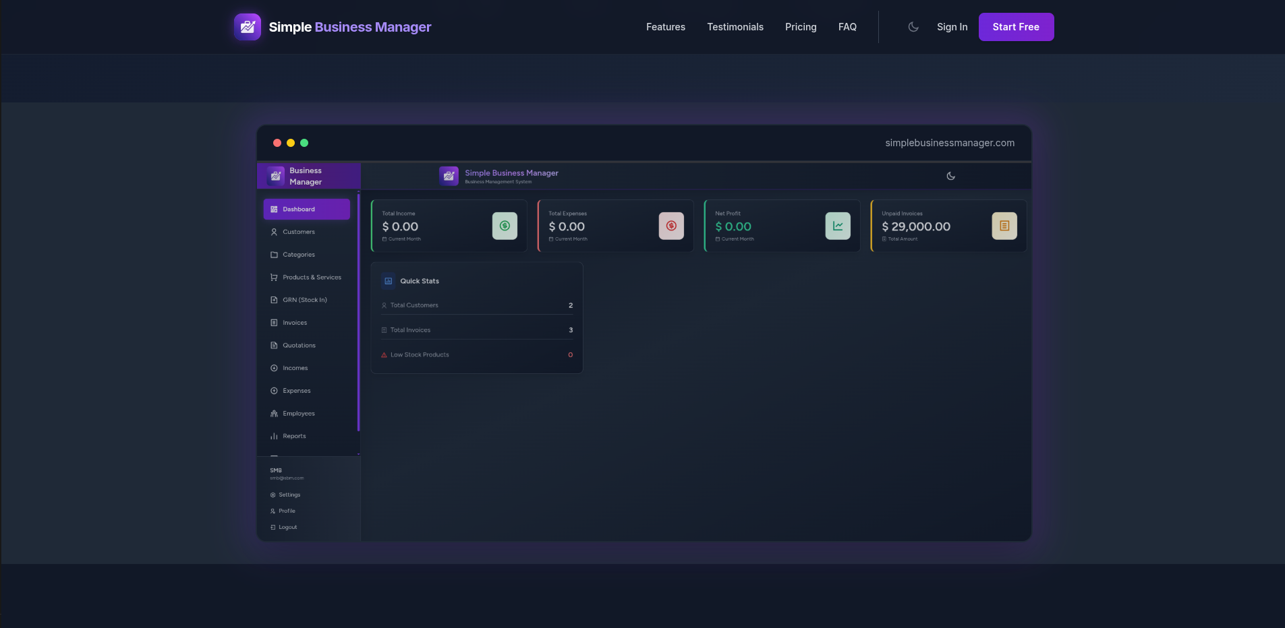Click the green Total Income dollar icon
Screen dimensions: 1285x628
pos(505,226)
